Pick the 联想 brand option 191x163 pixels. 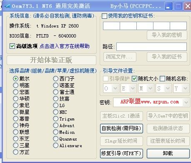[x=15, y=132]
